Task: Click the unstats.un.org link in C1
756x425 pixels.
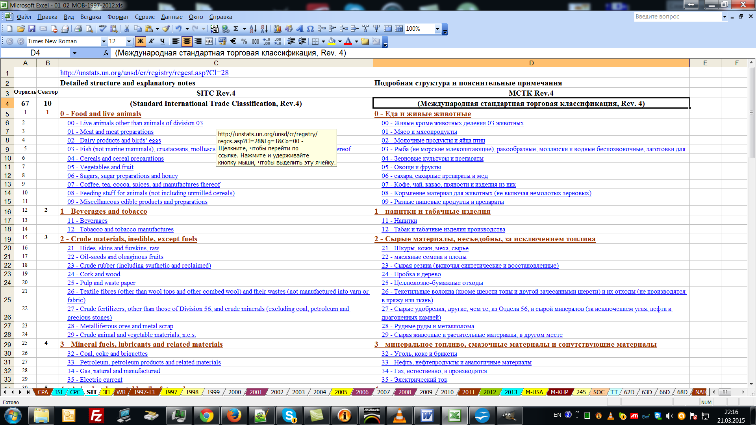Action: click(x=144, y=73)
